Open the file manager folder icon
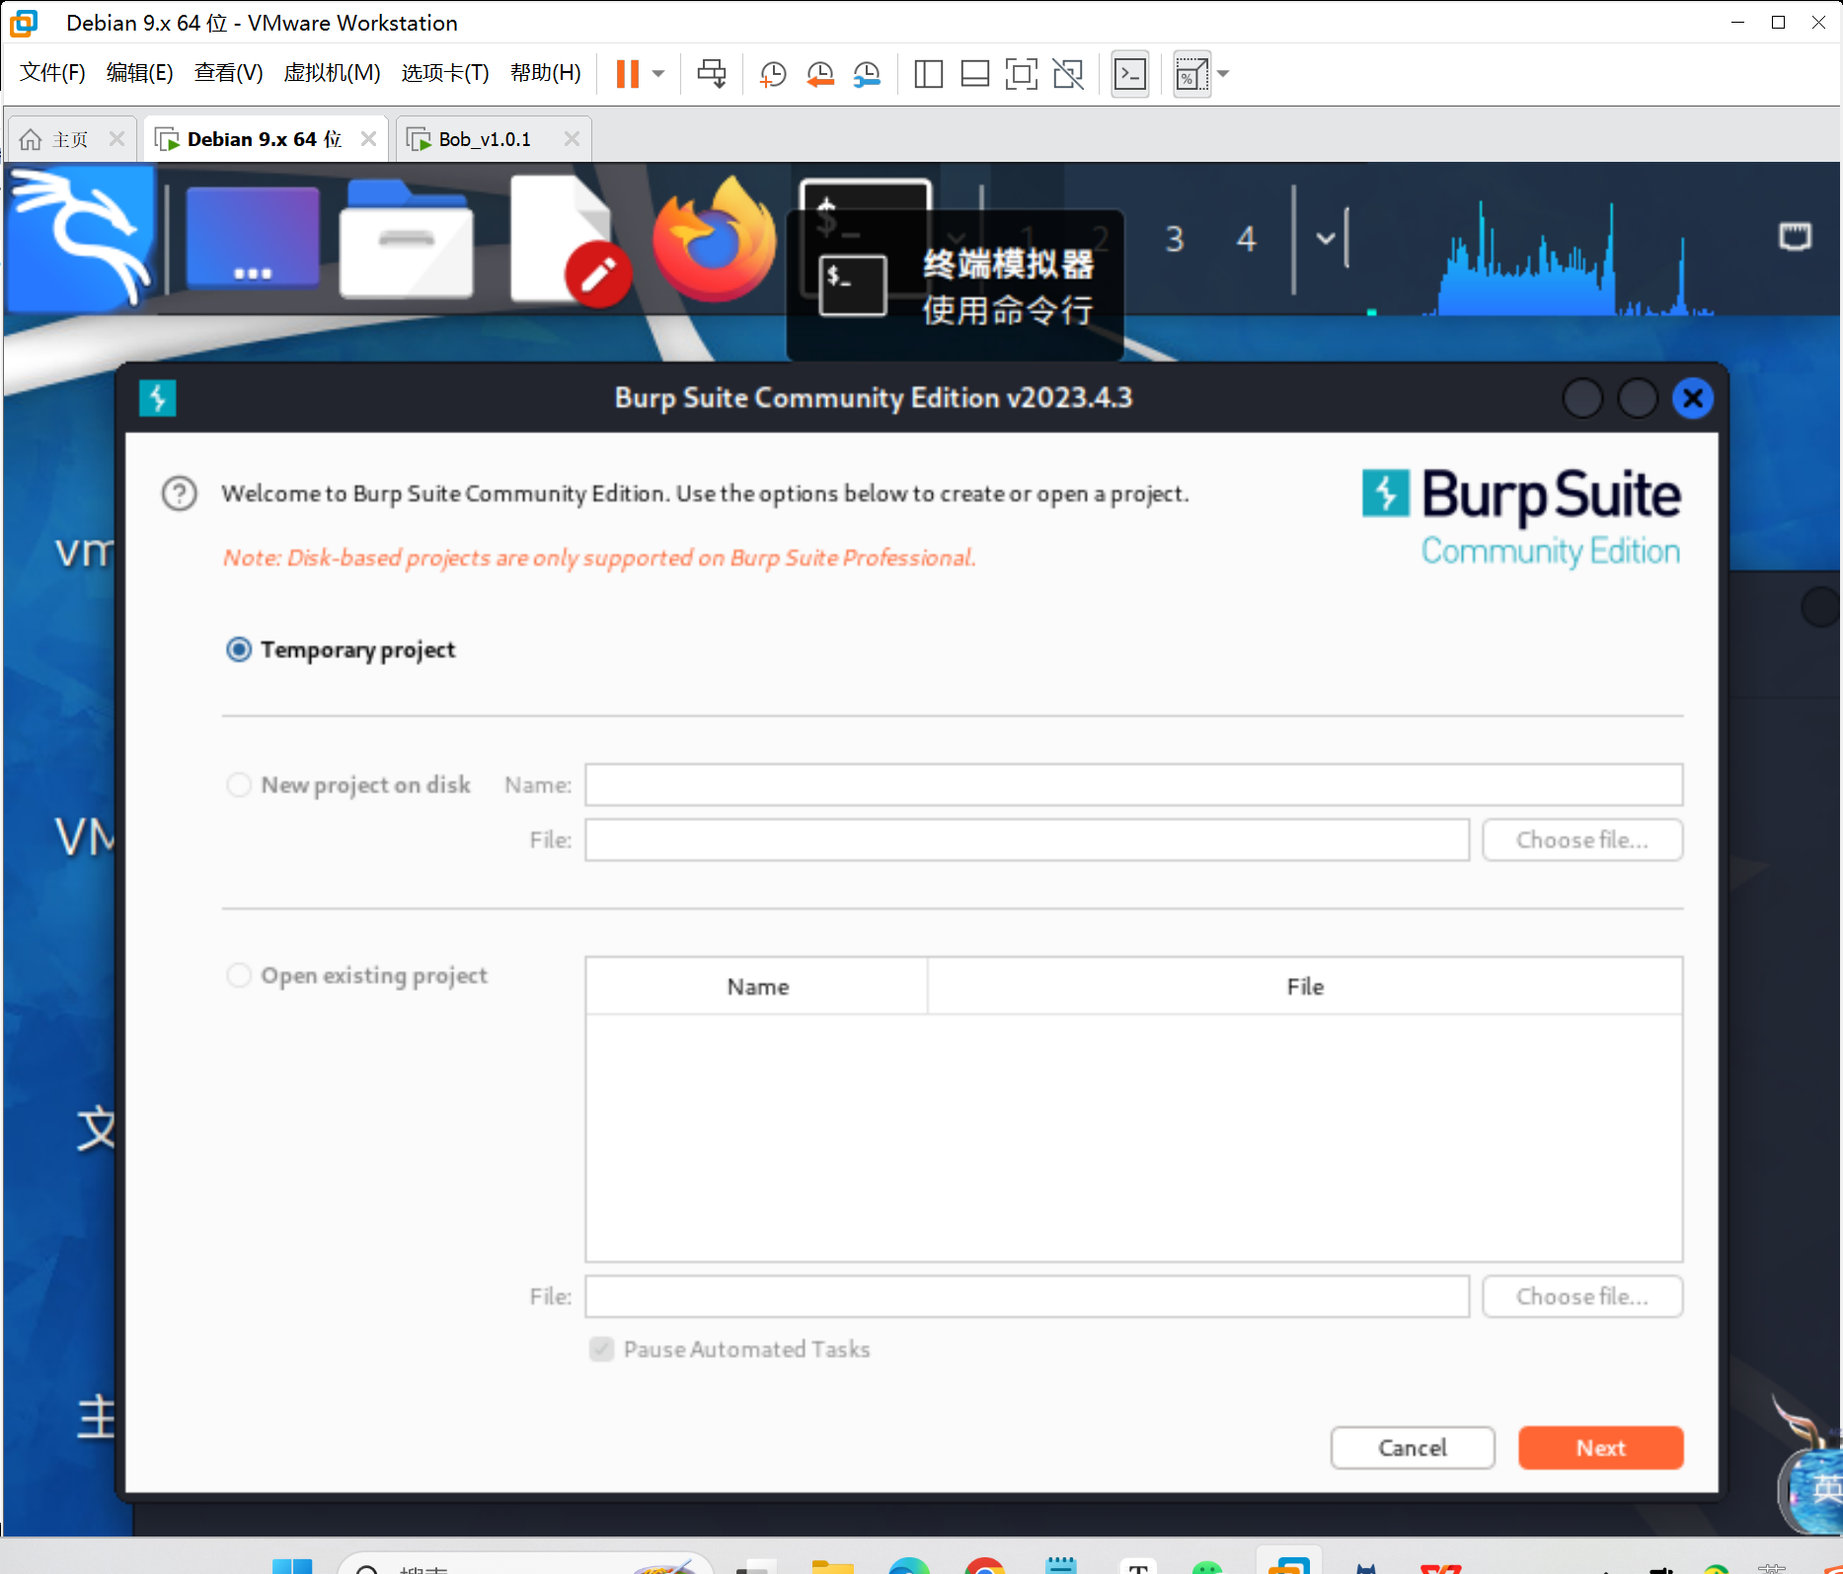Screen dimensions: 1843x1574 click(x=406, y=238)
